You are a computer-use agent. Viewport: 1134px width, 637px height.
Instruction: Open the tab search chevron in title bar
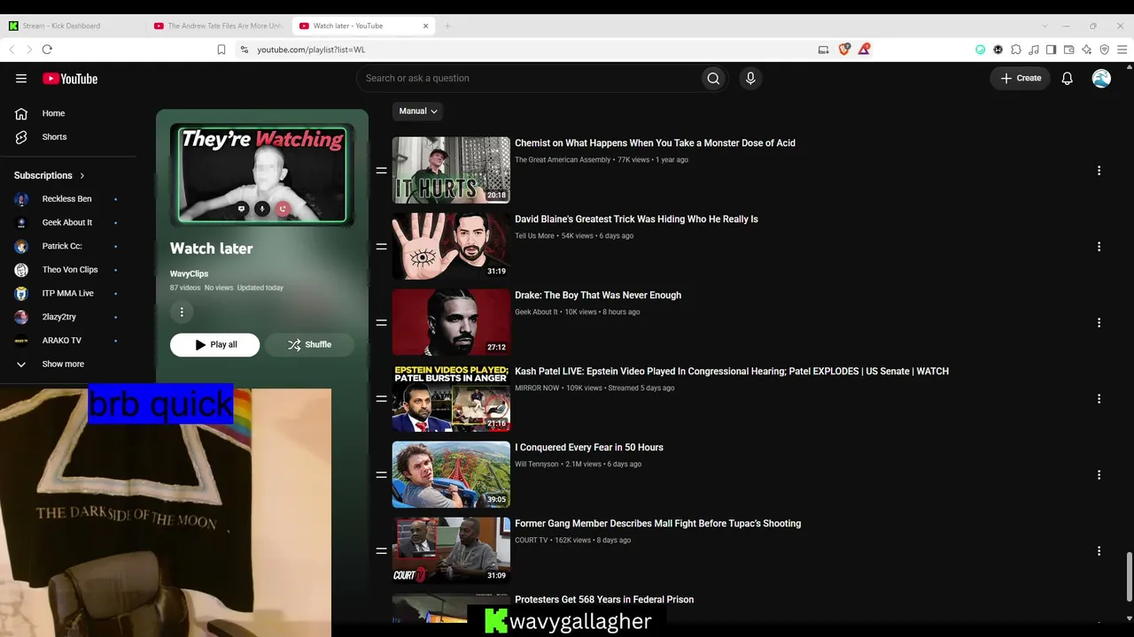coord(1045,26)
